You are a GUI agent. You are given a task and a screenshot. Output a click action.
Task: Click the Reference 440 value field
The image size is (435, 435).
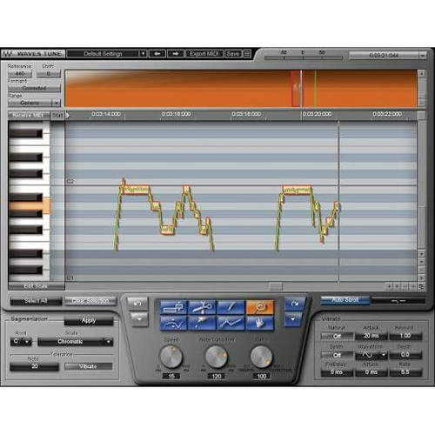click(x=20, y=74)
